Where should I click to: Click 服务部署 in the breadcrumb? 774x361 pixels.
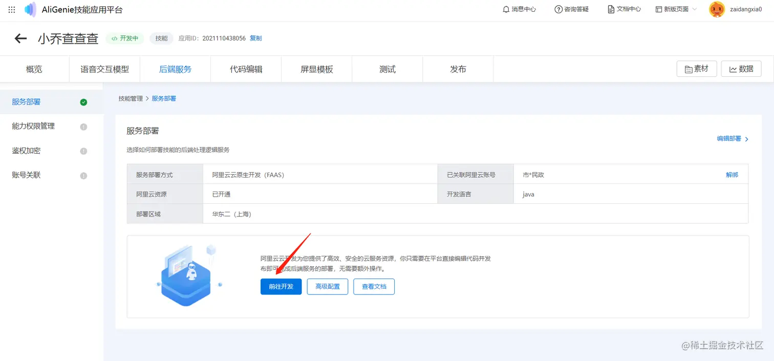pos(164,98)
